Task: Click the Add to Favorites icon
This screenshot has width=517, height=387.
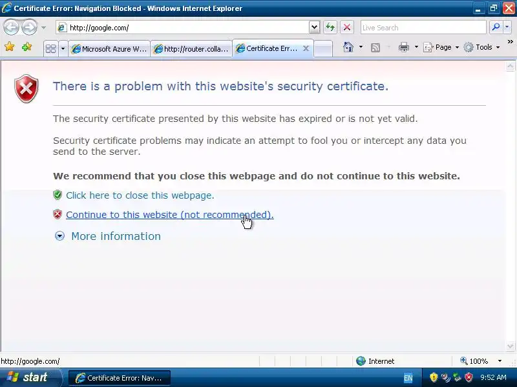Action: tap(26, 47)
